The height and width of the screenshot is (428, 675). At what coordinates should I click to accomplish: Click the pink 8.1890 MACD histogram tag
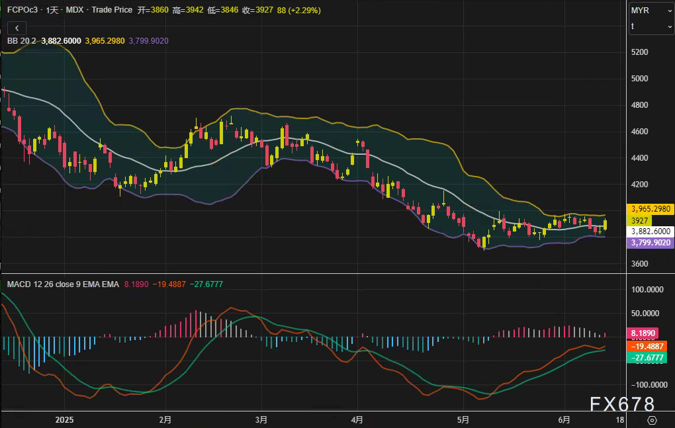pyautogui.click(x=641, y=333)
